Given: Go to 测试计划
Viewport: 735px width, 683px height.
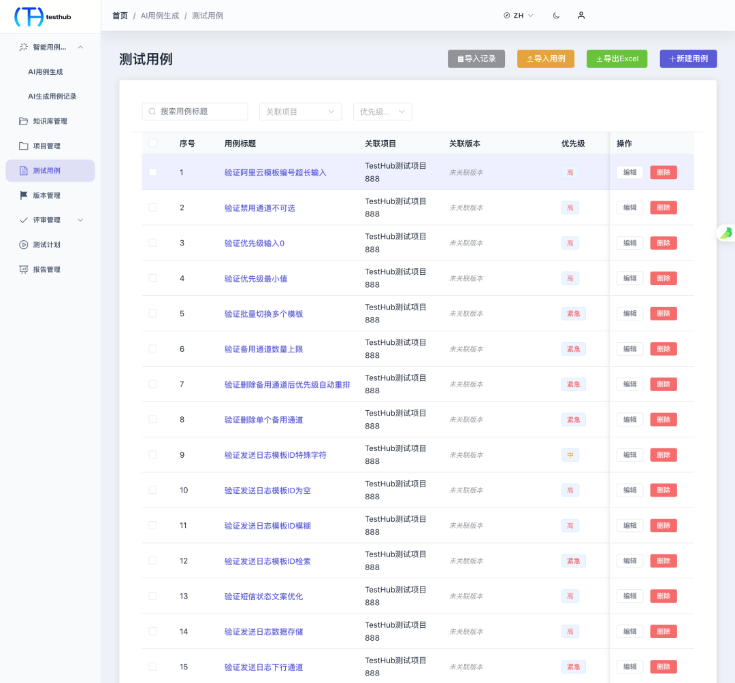Looking at the screenshot, I should coord(50,244).
